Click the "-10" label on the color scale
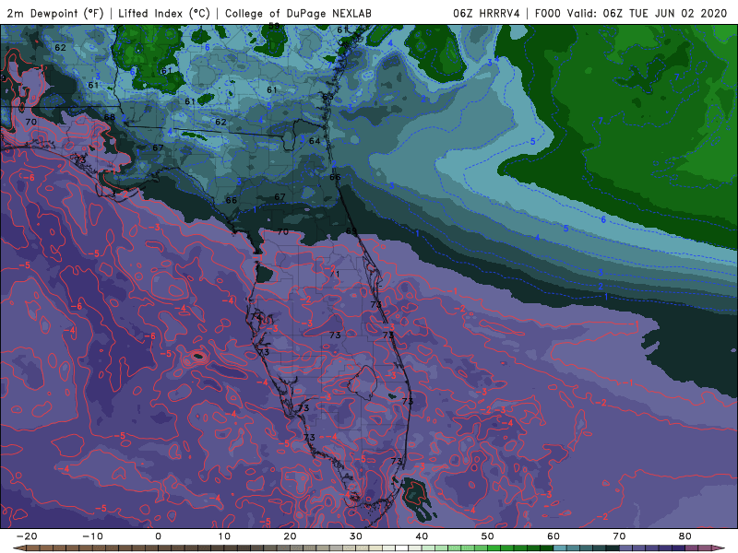738x553 pixels. click(x=92, y=536)
